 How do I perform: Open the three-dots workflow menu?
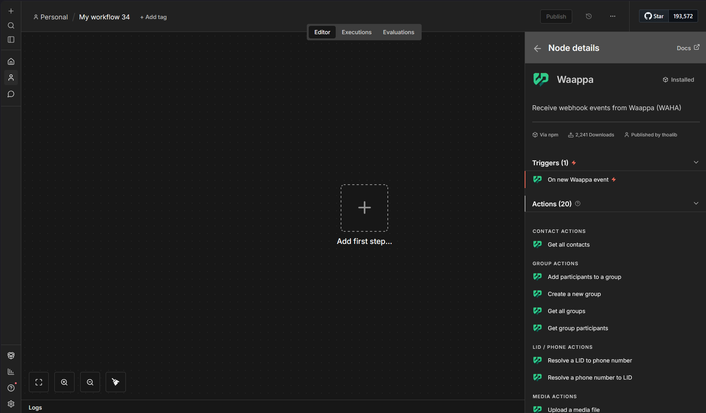pos(612,16)
